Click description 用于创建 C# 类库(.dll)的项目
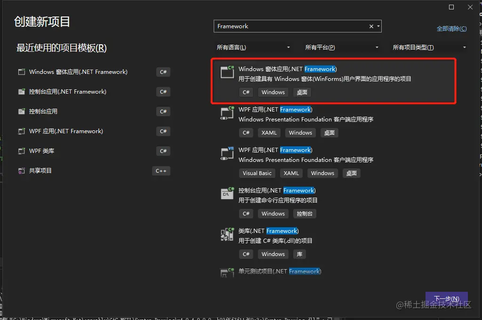The width and height of the screenshot is (482, 320). point(275,240)
